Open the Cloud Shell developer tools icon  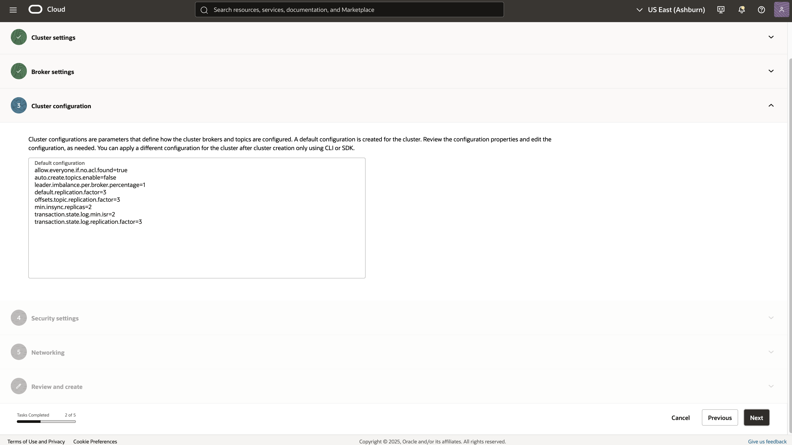pyautogui.click(x=721, y=10)
